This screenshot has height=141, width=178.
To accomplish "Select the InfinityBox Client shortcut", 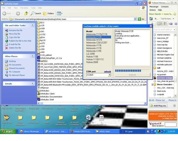I will tap(46, 94).
